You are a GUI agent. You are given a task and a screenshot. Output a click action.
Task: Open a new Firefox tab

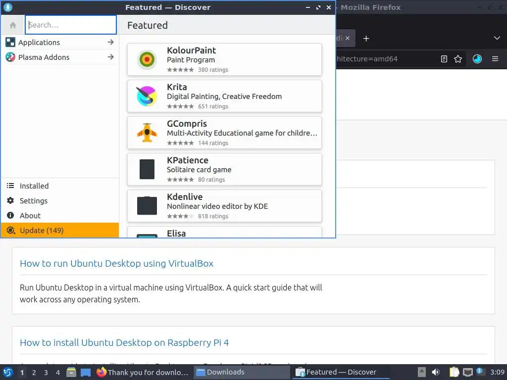tap(366, 39)
